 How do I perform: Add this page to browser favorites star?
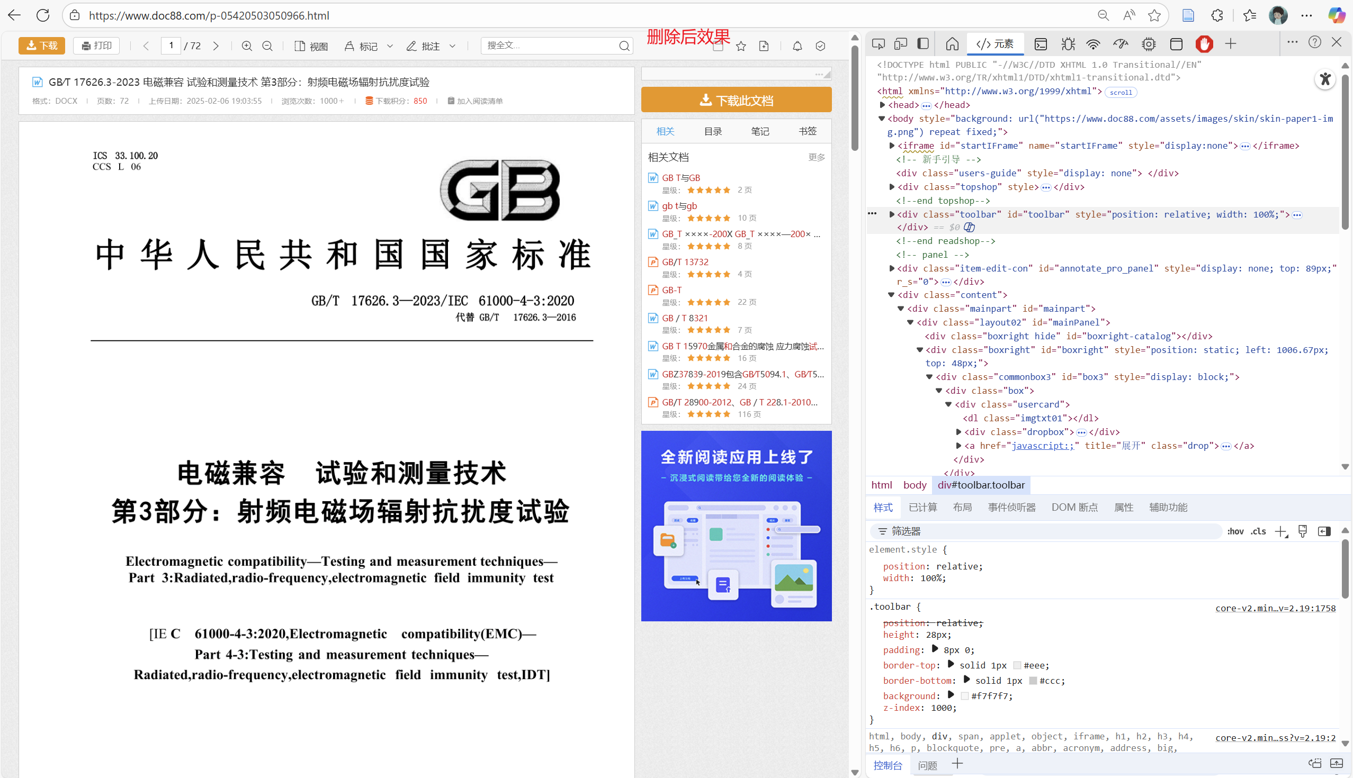(1154, 15)
